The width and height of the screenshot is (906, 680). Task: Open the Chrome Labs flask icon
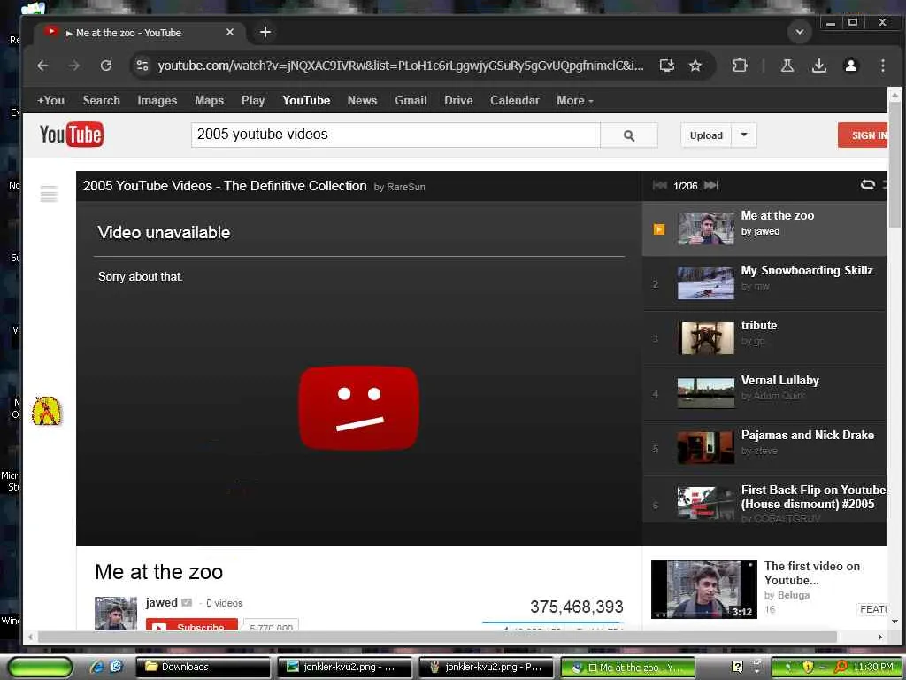tap(787, 66)
